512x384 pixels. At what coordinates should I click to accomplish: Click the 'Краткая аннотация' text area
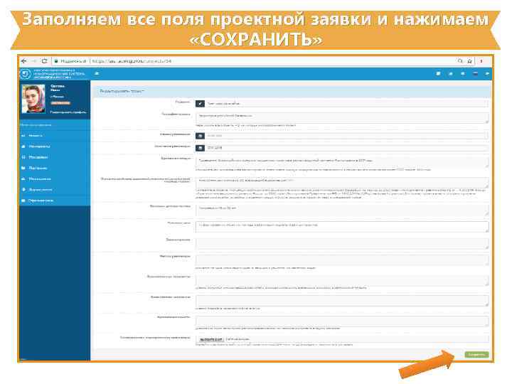(342, 162)
